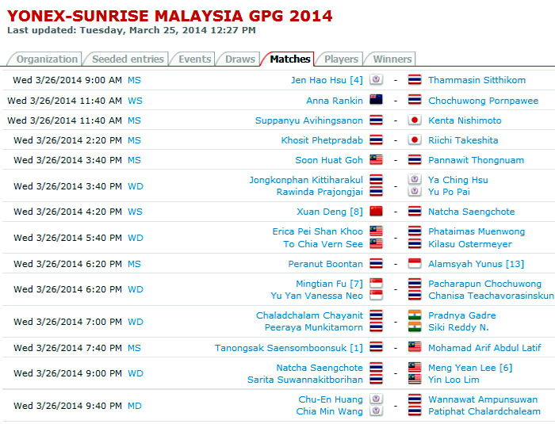The image size is (555, 424).
Task: Open Sarita Suwannakitborihan player link
Action: (305, 380)
